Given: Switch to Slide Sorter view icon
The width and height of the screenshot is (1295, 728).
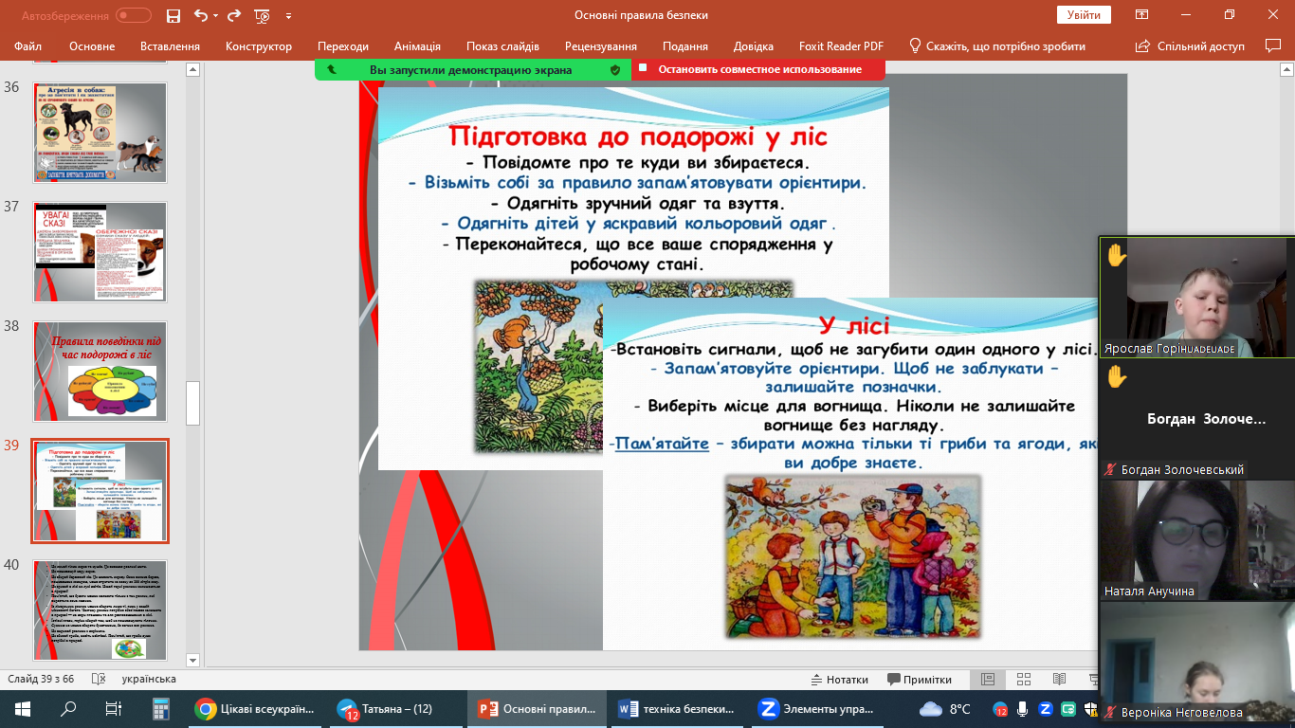Looking at the screenshot, I should tap(1023, 680).
